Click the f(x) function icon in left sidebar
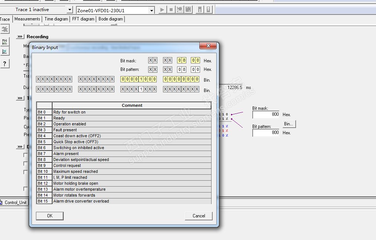The height and width of the screenshot is (240, 376). pos(5,41)
